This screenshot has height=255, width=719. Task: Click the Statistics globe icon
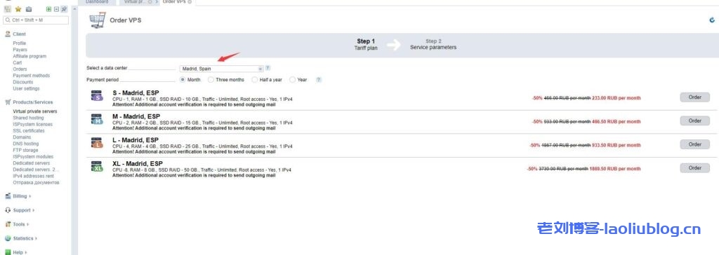[x=8, y=238]
